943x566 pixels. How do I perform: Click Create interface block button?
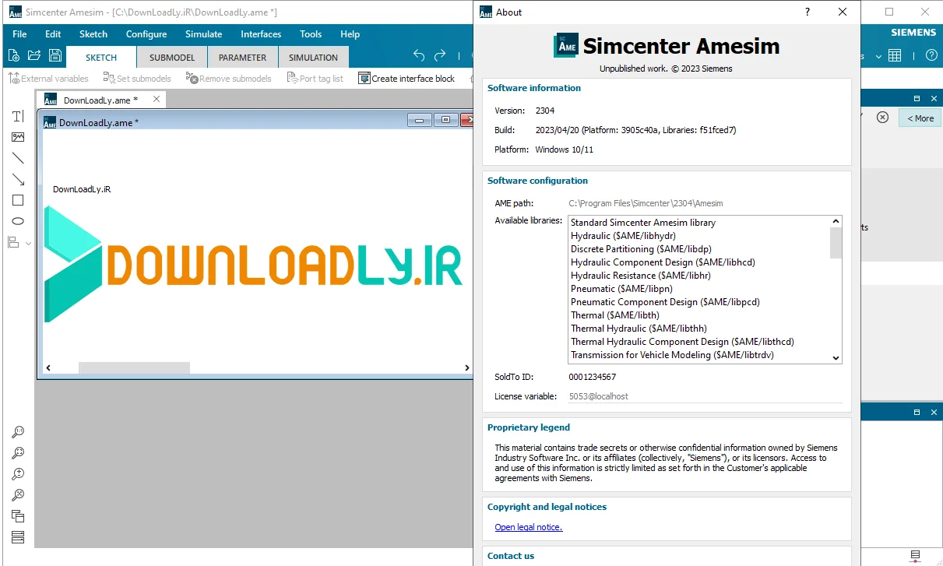pos(406,79)
